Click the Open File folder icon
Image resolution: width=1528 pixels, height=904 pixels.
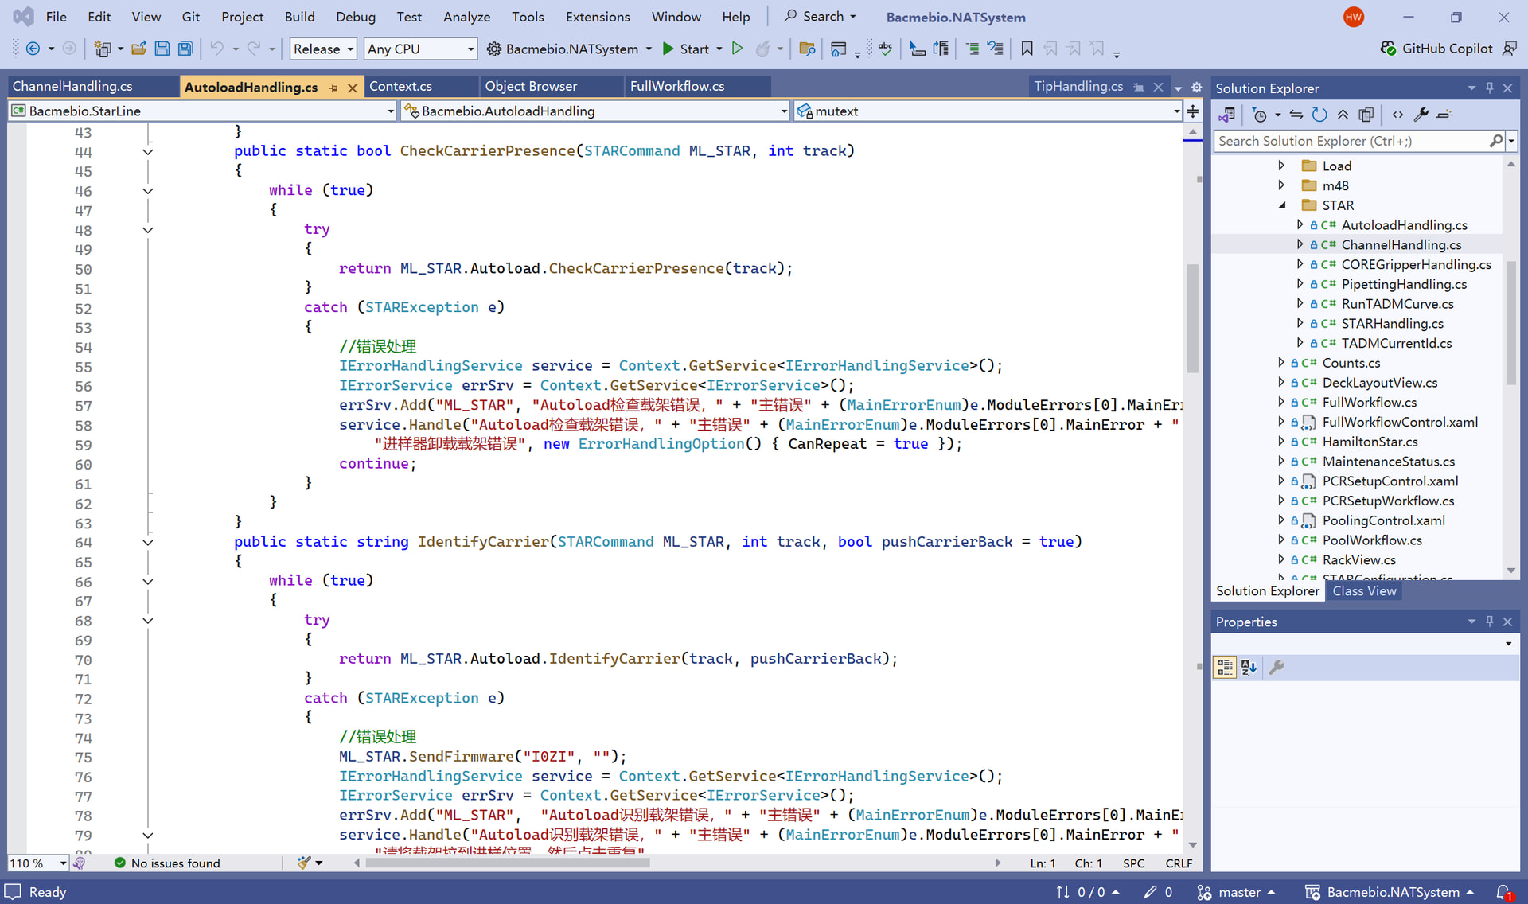click(138, 49)
